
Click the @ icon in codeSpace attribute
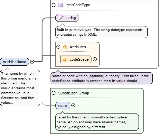point(65,59)
